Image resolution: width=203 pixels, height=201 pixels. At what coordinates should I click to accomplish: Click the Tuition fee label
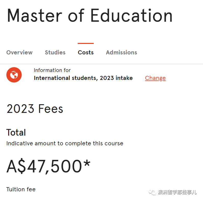[x=21, y=189]
